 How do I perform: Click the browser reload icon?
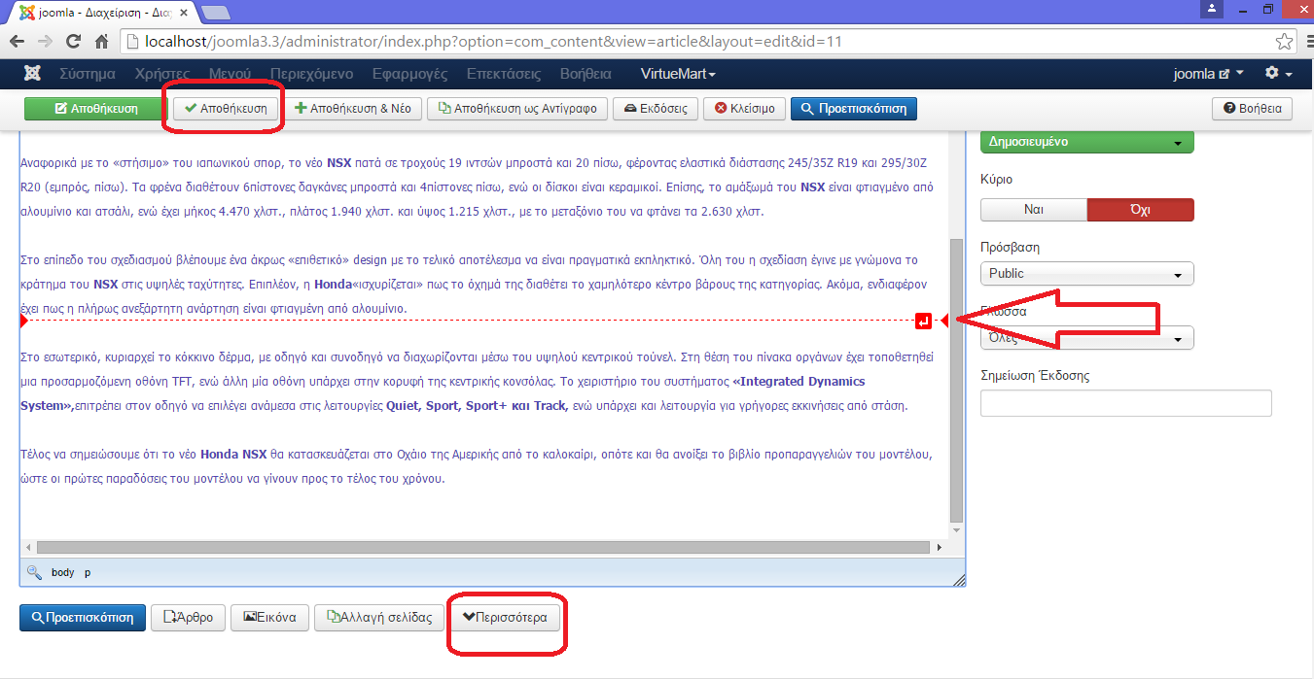[x=73, y=42]
